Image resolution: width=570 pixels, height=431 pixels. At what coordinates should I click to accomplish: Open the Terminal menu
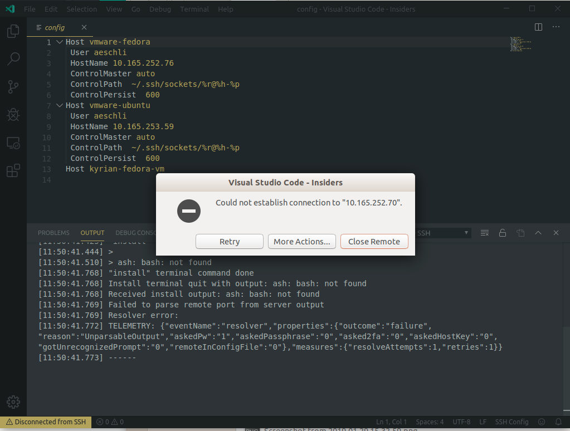(194, 9)
